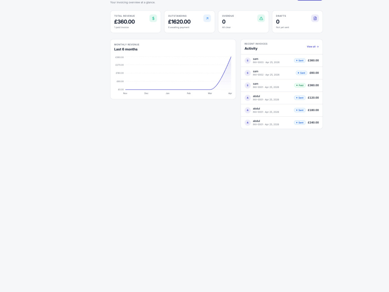Click the '6 awaiting payment' text
Image resolution: width=389 pixels, height=292 pixels.
pos(179,28)
